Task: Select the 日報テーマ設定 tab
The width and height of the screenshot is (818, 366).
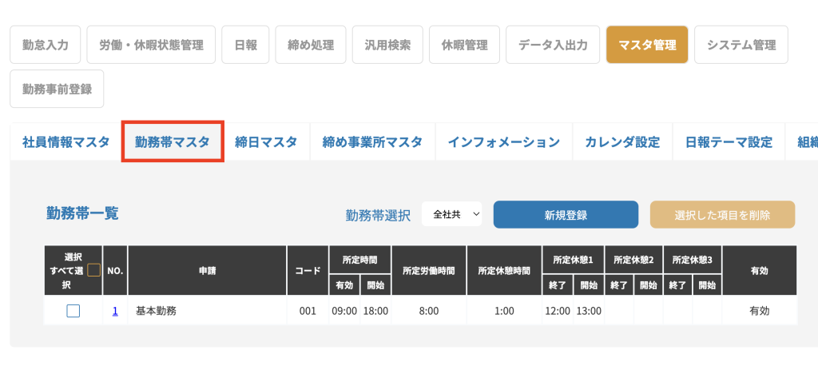Action: (729, 142)
